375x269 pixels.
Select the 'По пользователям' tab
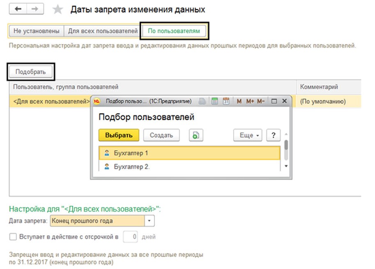pos(175,31)
